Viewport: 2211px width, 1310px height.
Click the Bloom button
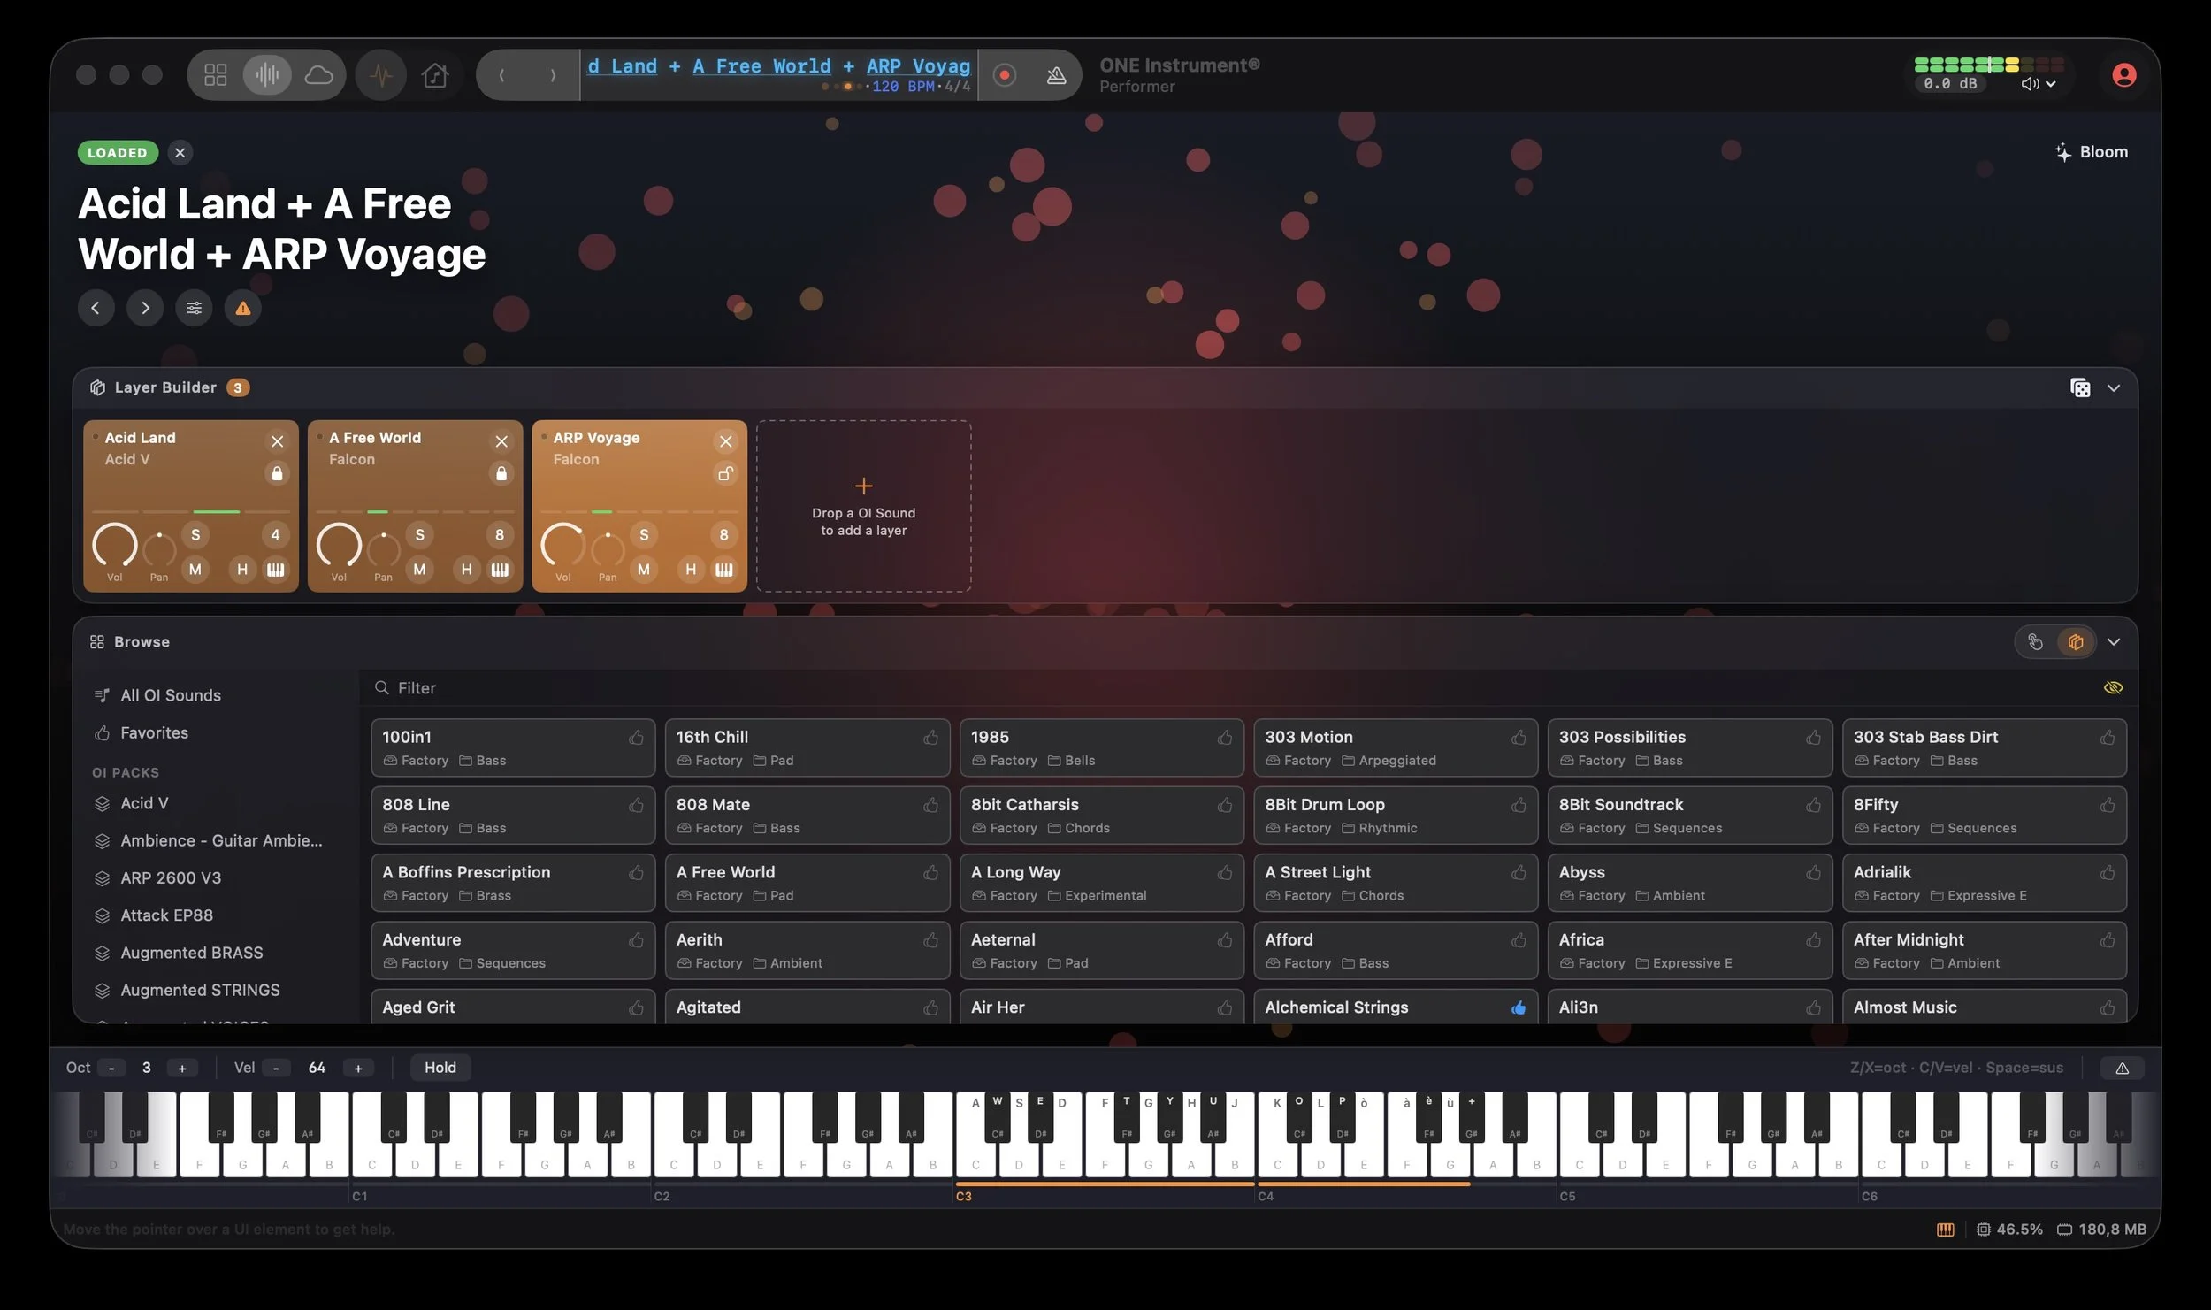2091,152
